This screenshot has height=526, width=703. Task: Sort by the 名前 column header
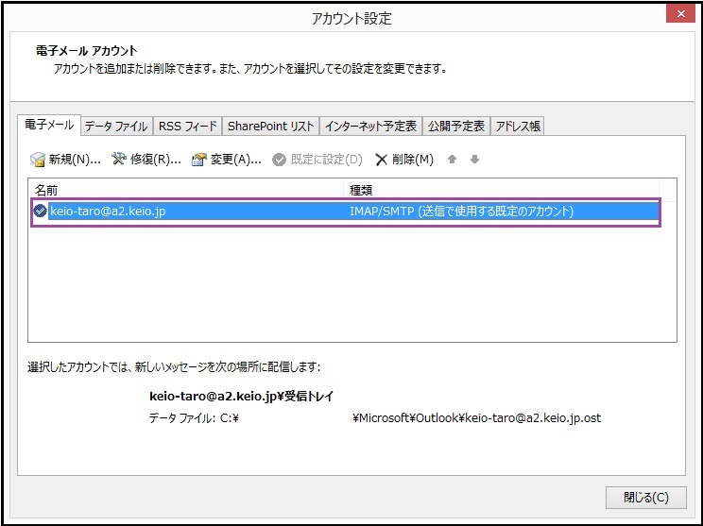tap(189, 190)
